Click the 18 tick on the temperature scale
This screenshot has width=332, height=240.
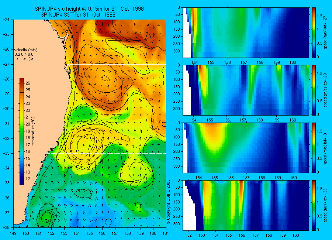point(28,138)
